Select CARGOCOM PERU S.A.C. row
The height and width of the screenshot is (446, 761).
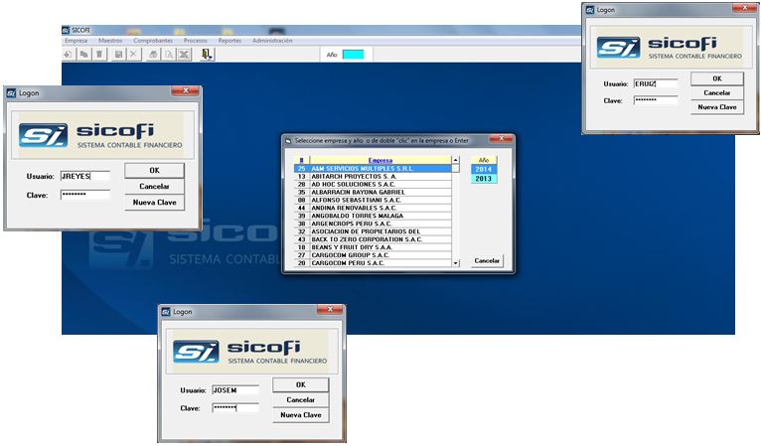tap(373, 263)
